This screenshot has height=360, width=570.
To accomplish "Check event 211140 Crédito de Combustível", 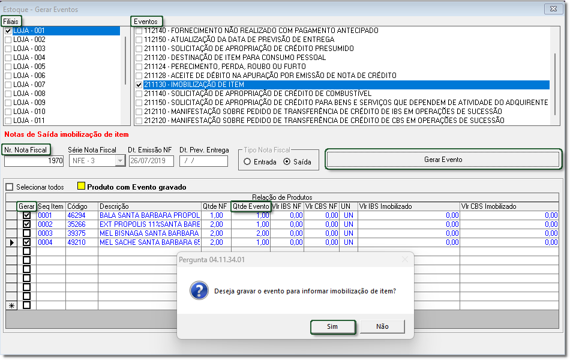I will [139, 94].
